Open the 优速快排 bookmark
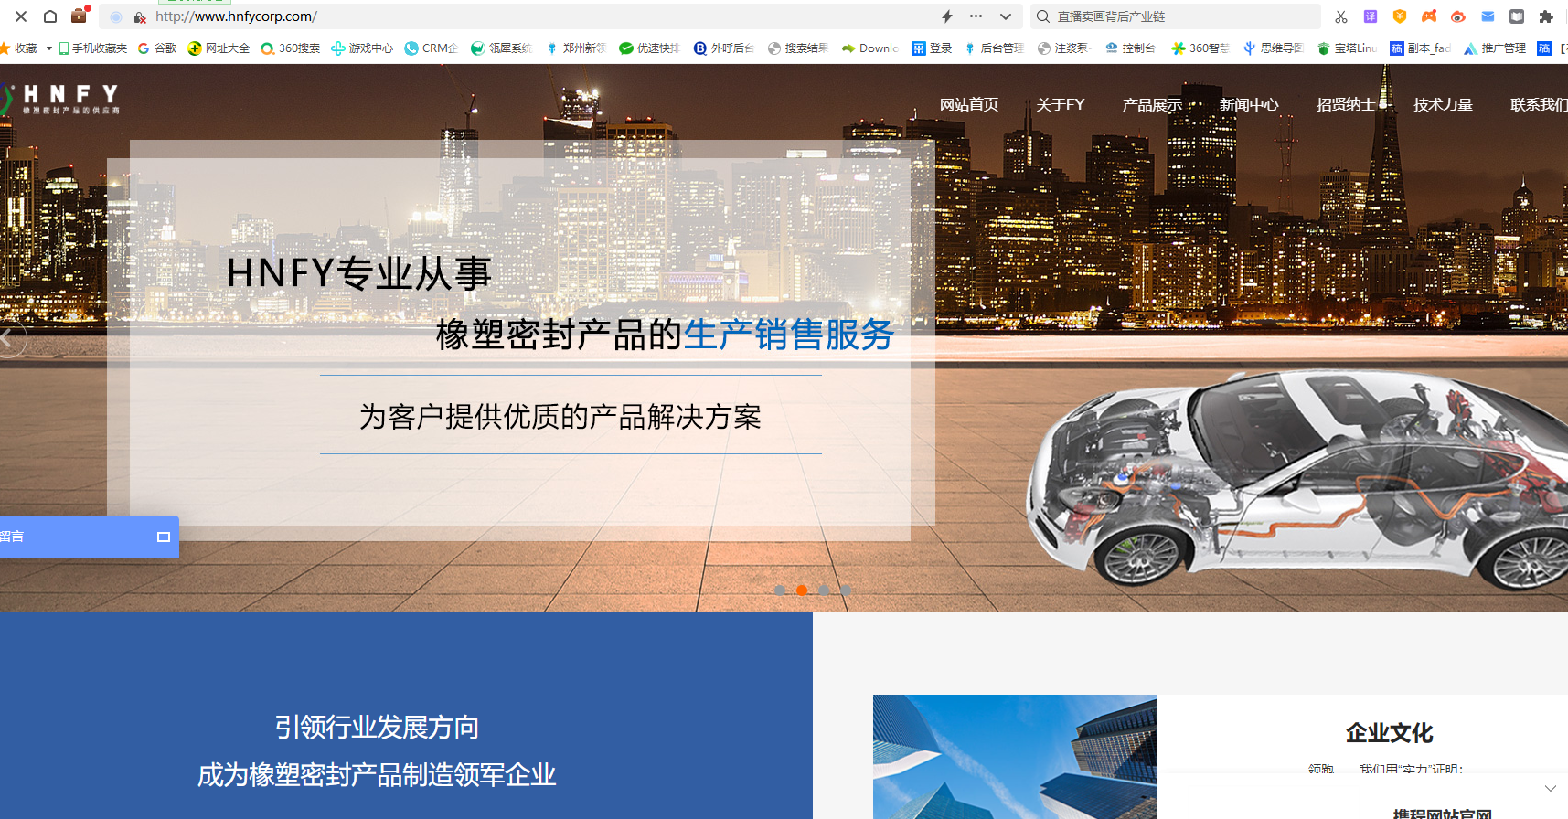The height and width of the screenshot is (819, 1568). [650, 48]
